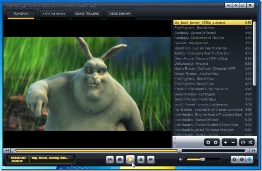Start playback with the yellow play button

pos(130,159)
